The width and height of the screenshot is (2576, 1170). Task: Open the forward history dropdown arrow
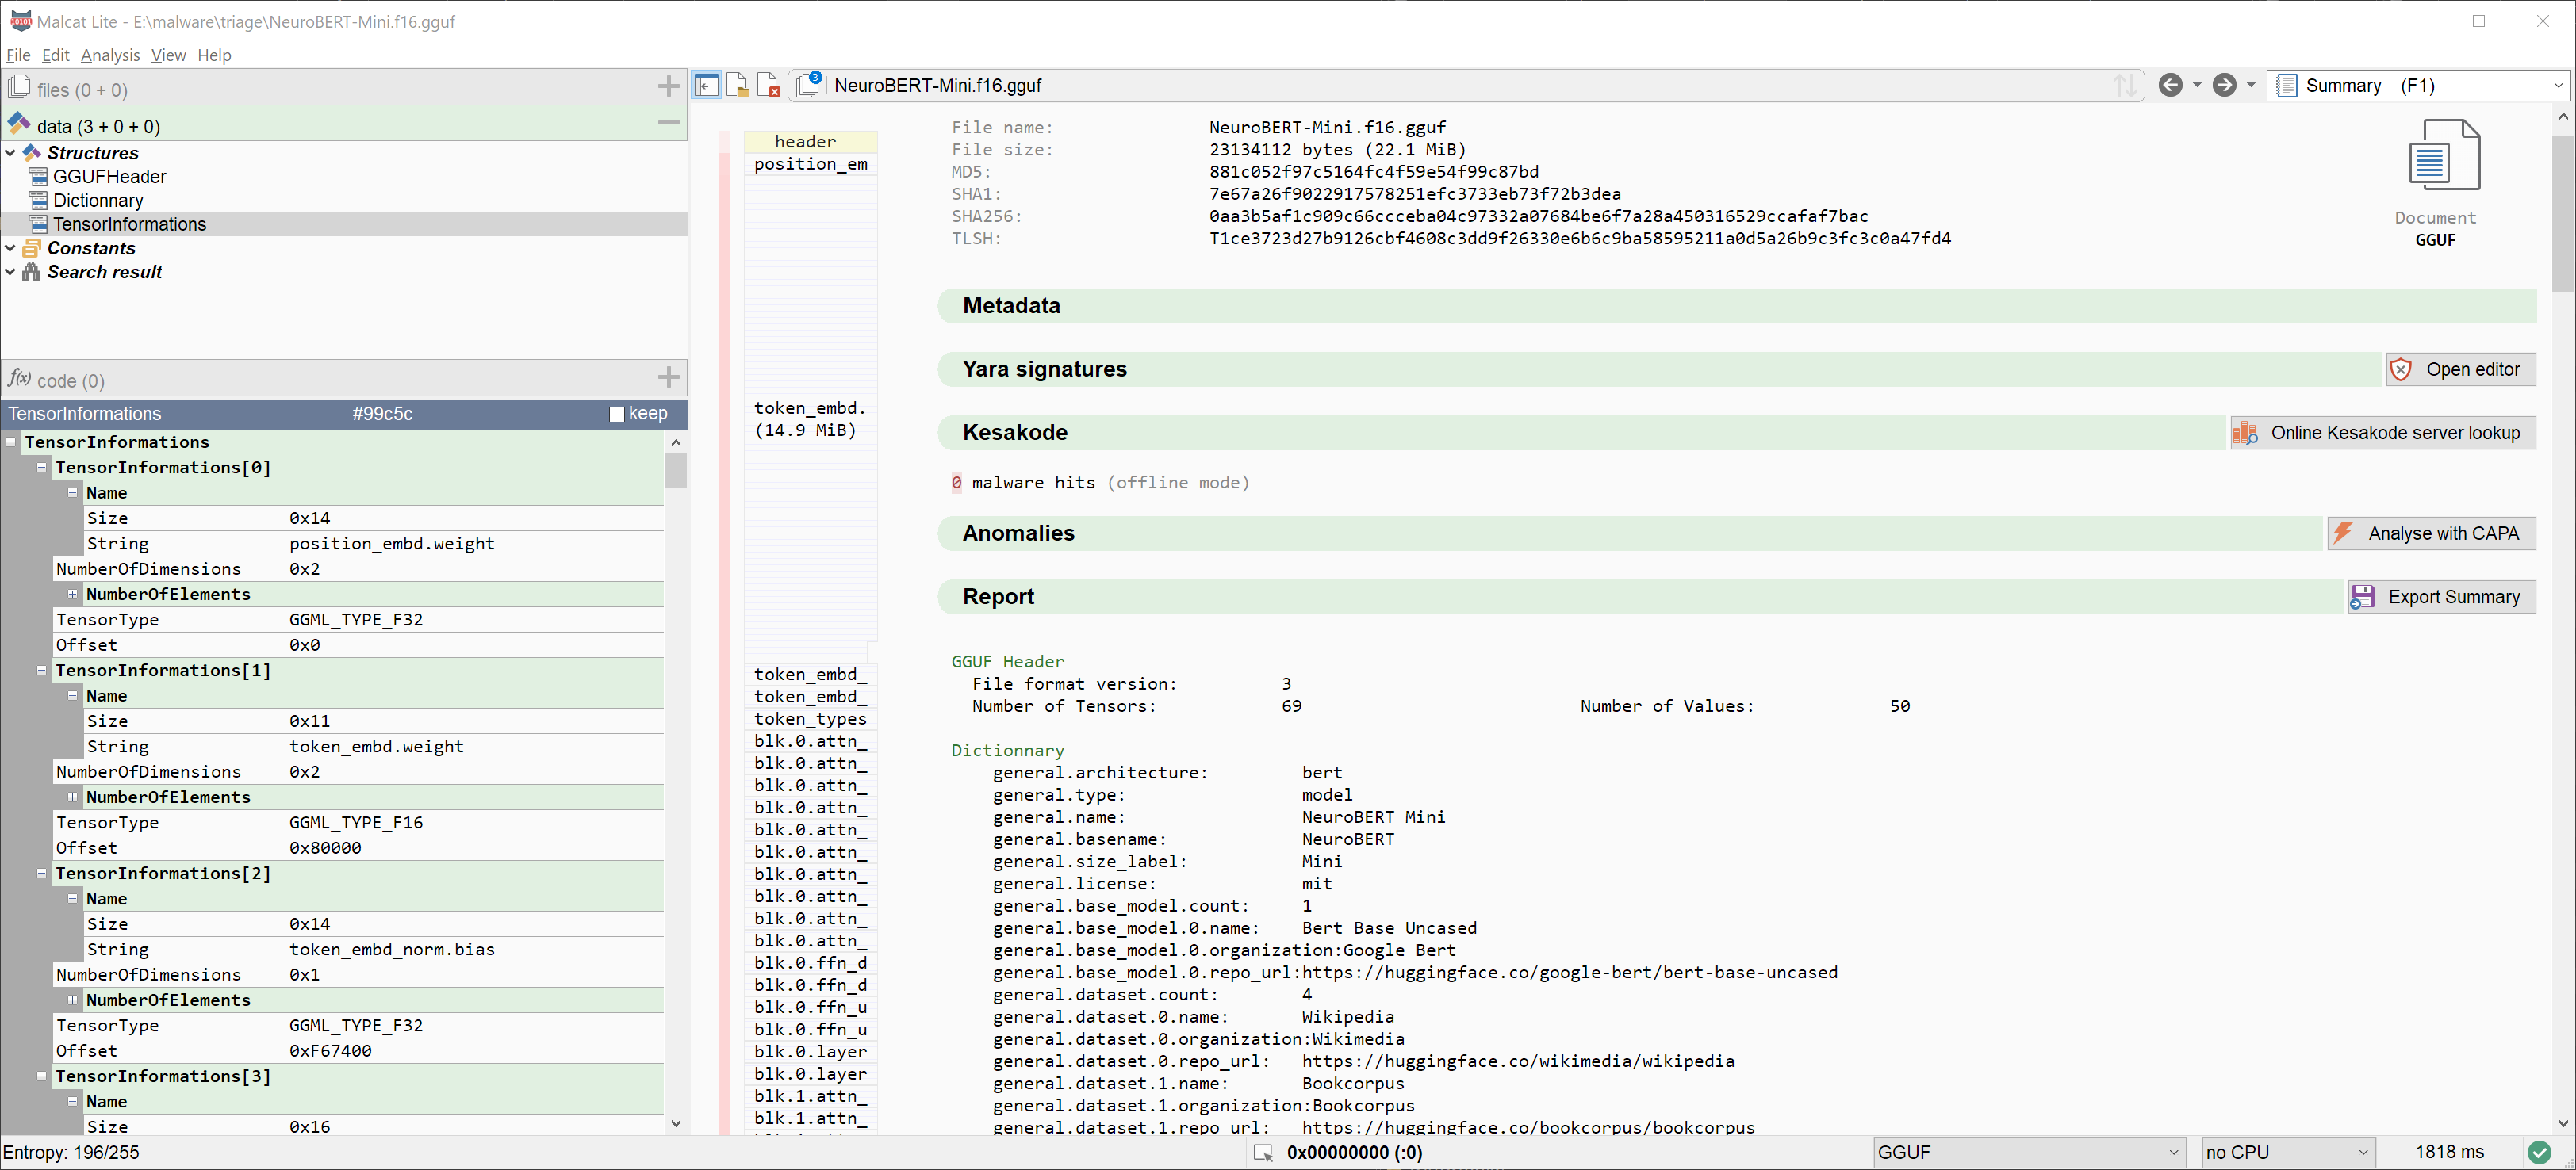click(2250, 86)
